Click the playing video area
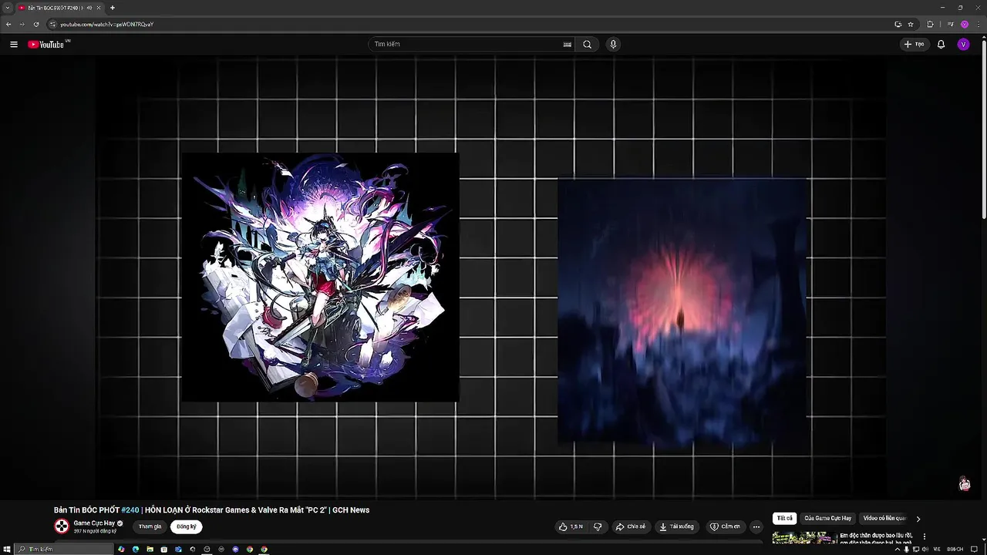 coord(490,278)
